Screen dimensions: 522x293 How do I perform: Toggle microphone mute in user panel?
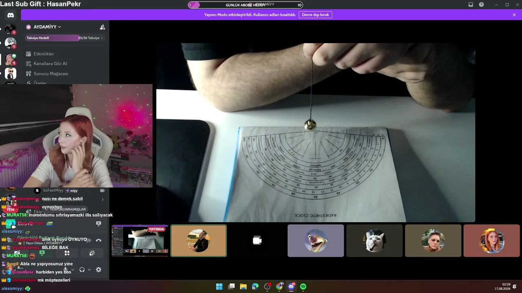click(65, 269)
